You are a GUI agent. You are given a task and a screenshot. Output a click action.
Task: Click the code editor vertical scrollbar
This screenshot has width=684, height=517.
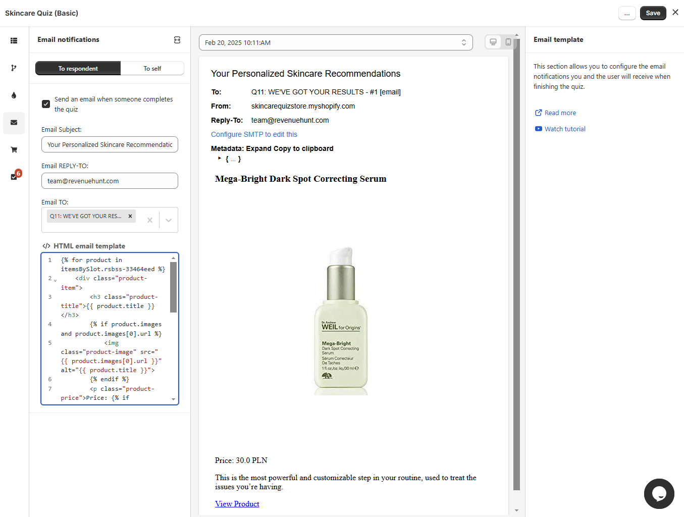173,288
